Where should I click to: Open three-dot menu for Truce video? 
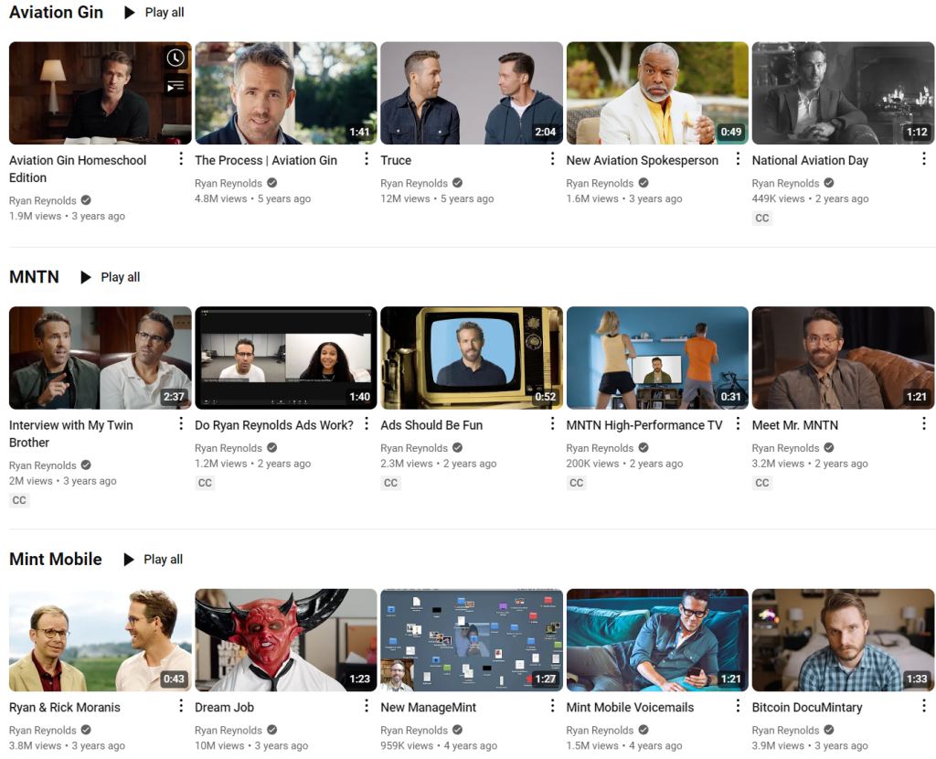pos(552,160)
